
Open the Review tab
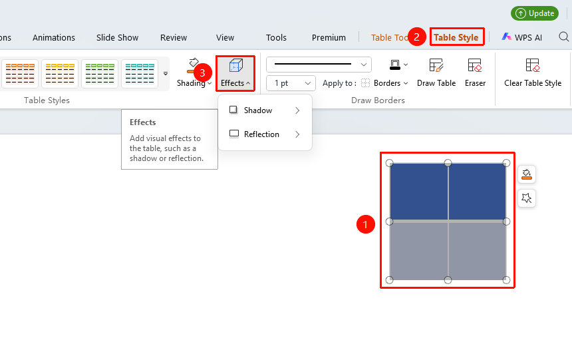pos(174,37)
